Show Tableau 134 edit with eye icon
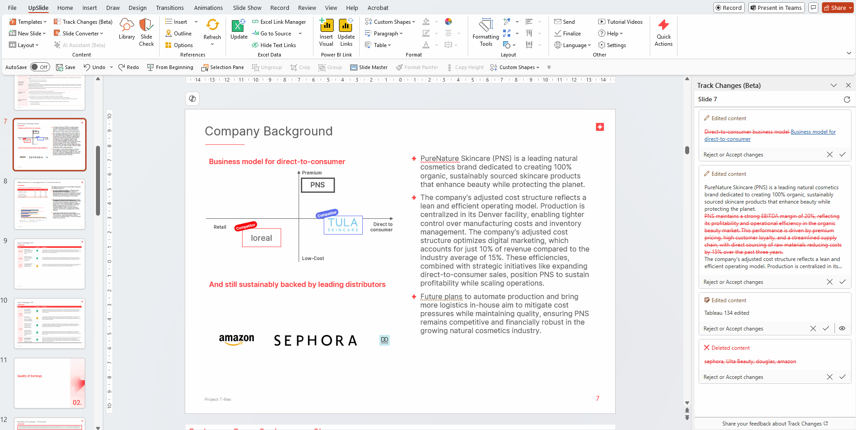856x430 pixels. point(842,329)
